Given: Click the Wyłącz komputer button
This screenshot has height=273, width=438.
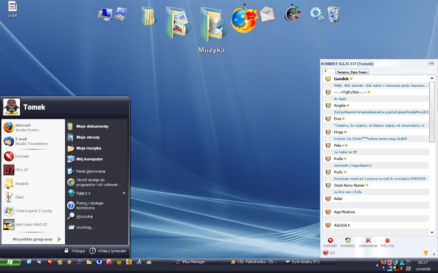Looking at the screenshot, I should [x=108, y=251].
